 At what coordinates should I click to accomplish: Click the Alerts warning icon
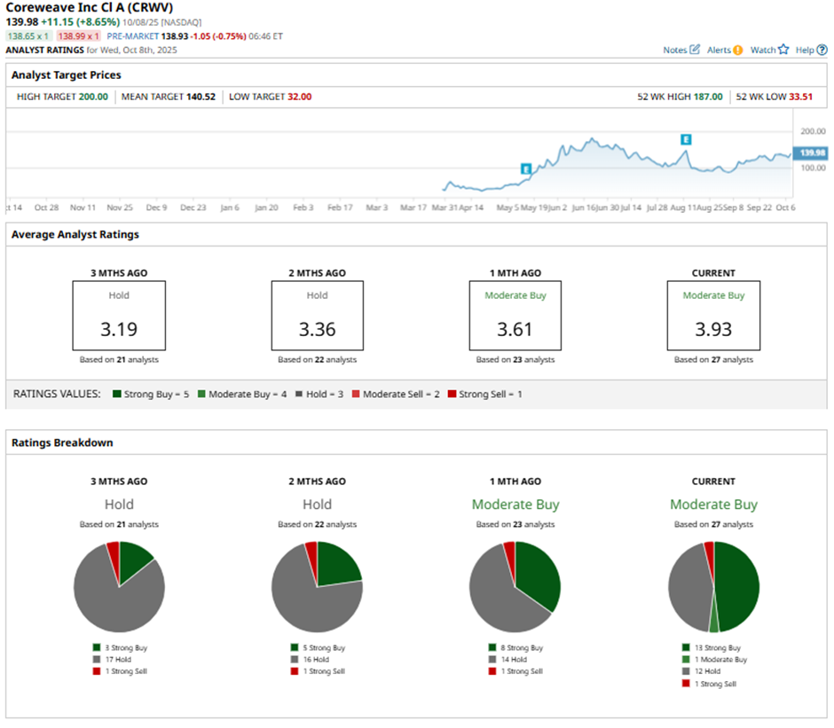[737, 50]
